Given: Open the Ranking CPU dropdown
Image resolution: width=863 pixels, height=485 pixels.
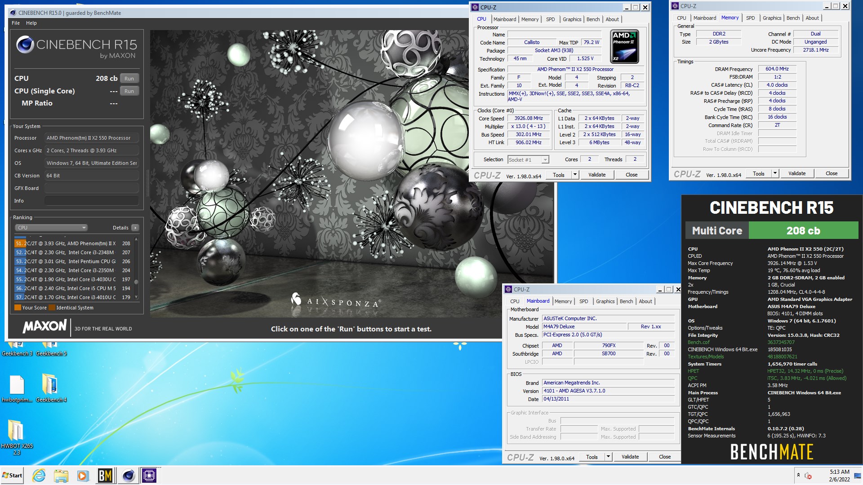Looking at the screenshot, I should pos(51,228).
